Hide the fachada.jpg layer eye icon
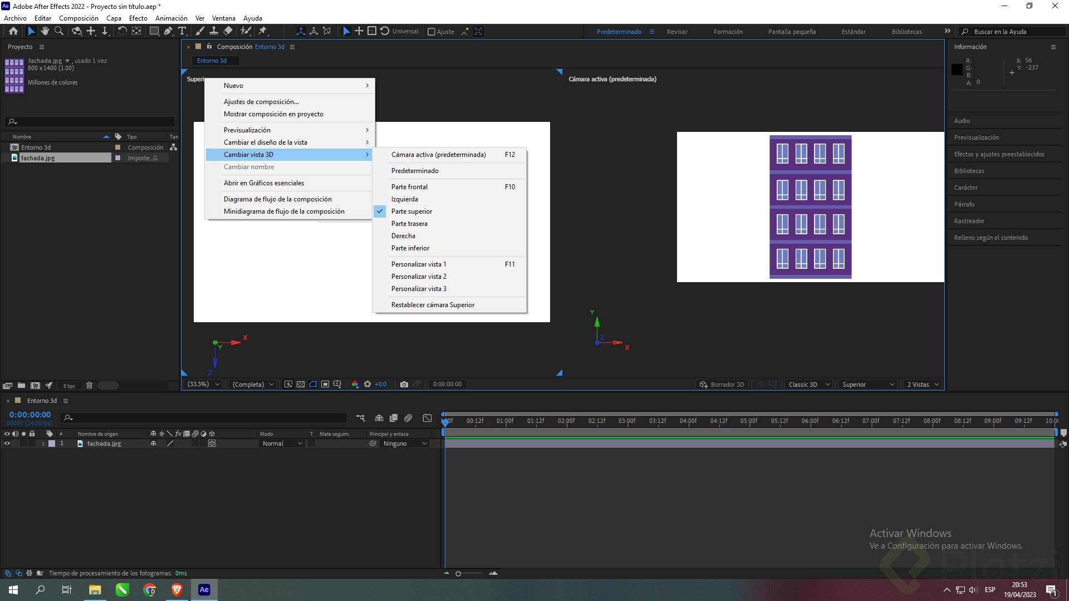Screen dimensions: 1069x601 pyautogui.click(x=7, y=444)
